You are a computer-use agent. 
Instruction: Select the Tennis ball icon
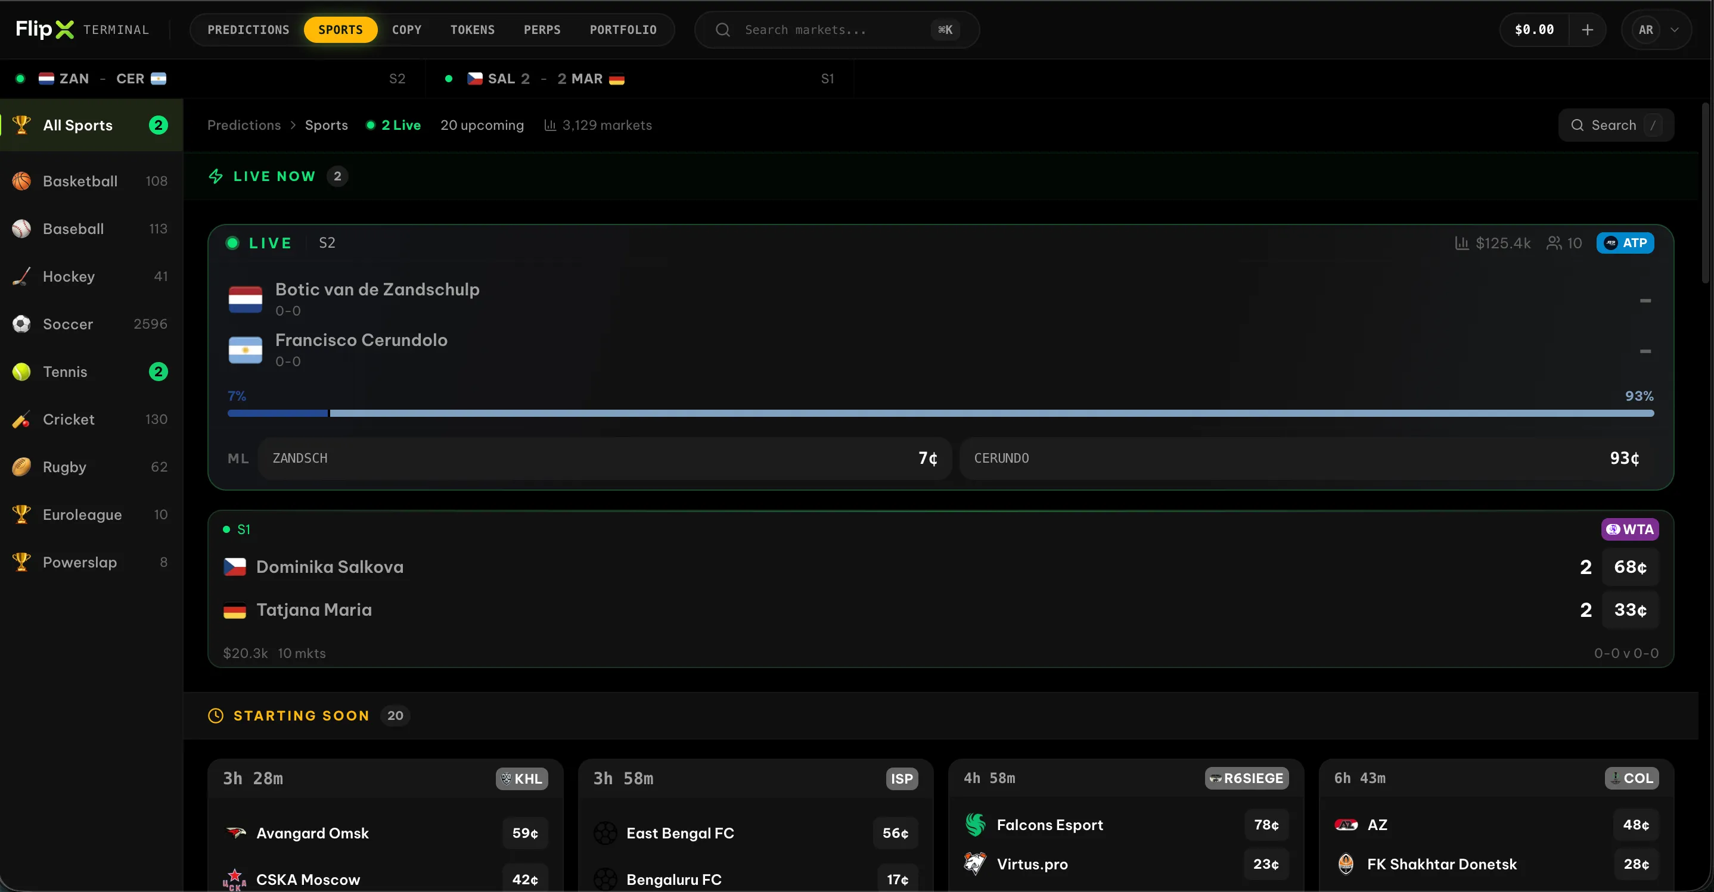coord(21,372)
